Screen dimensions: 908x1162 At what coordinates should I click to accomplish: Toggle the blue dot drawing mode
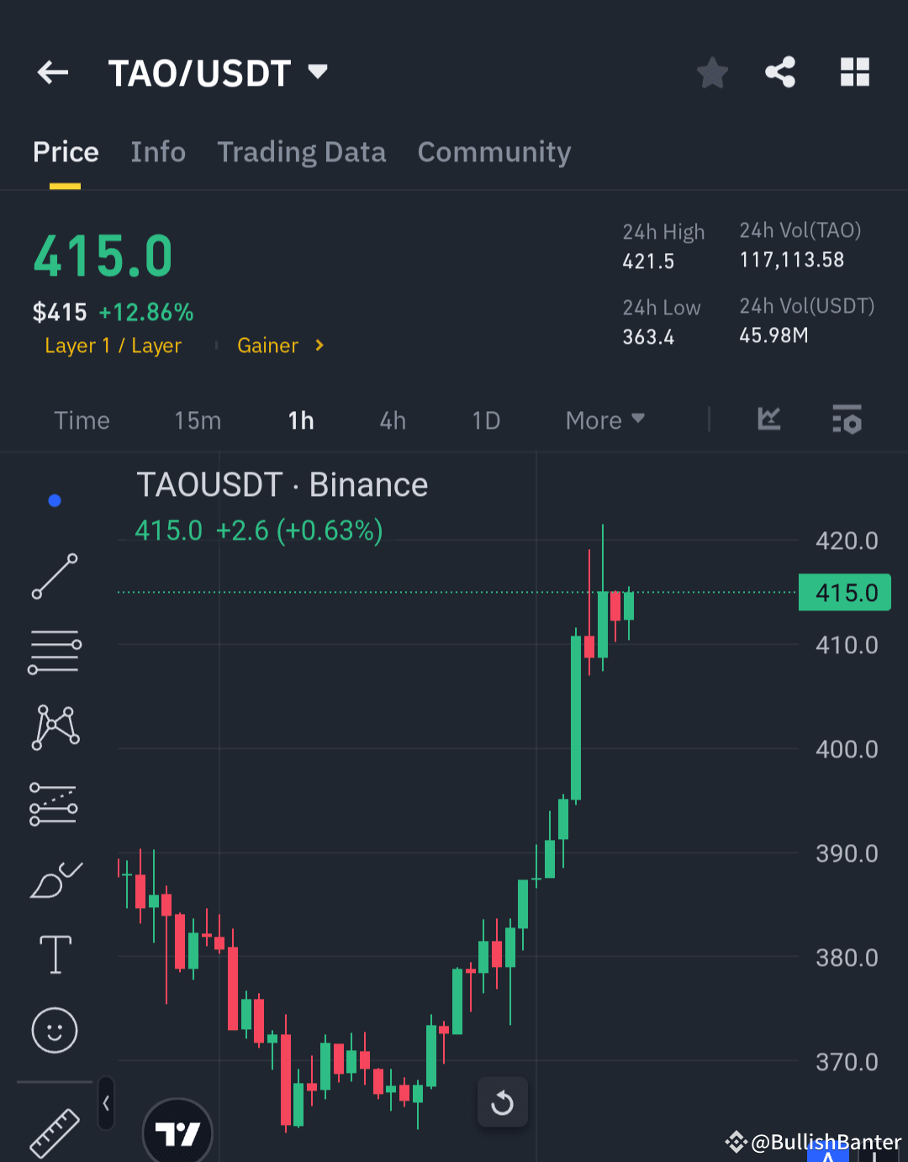point(54,499)
